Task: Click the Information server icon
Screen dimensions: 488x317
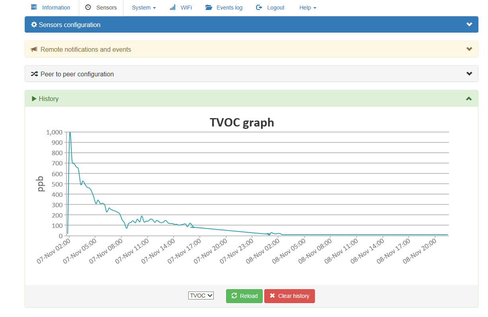Action: click(x=34, y=8)
